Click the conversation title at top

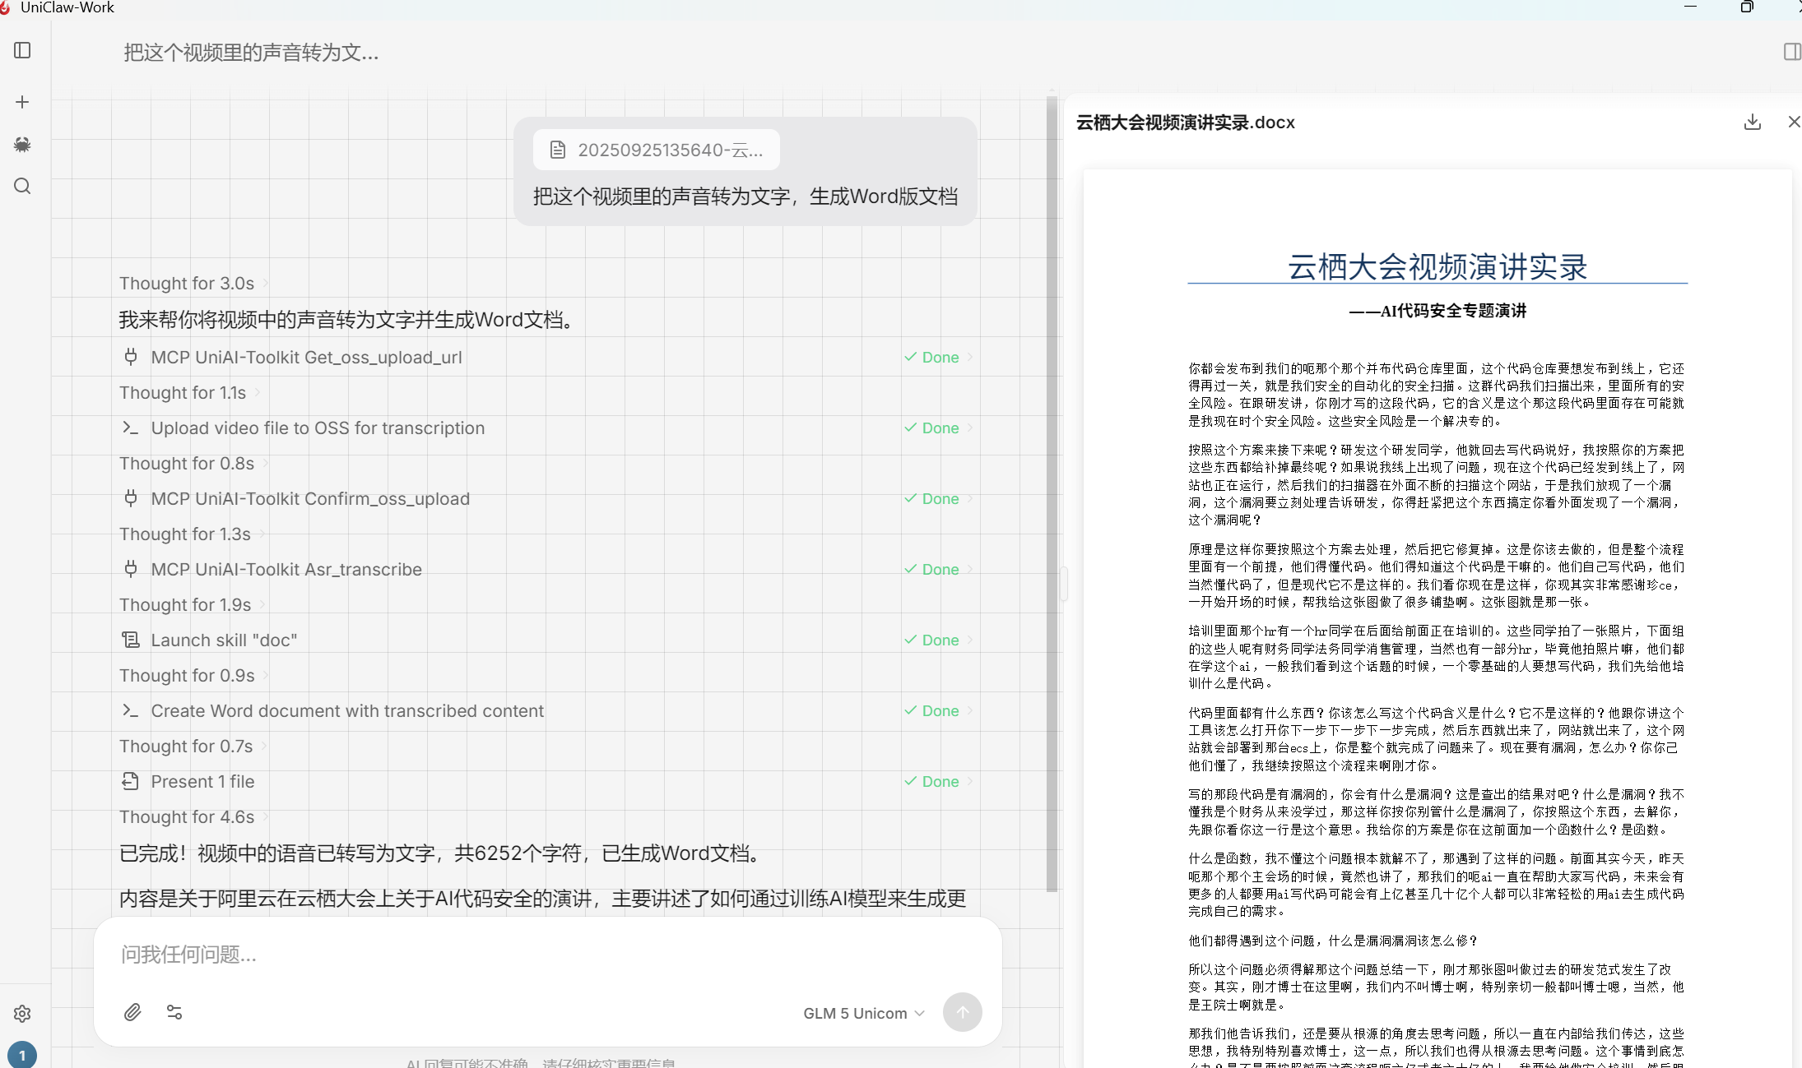[x=251, y=53]
